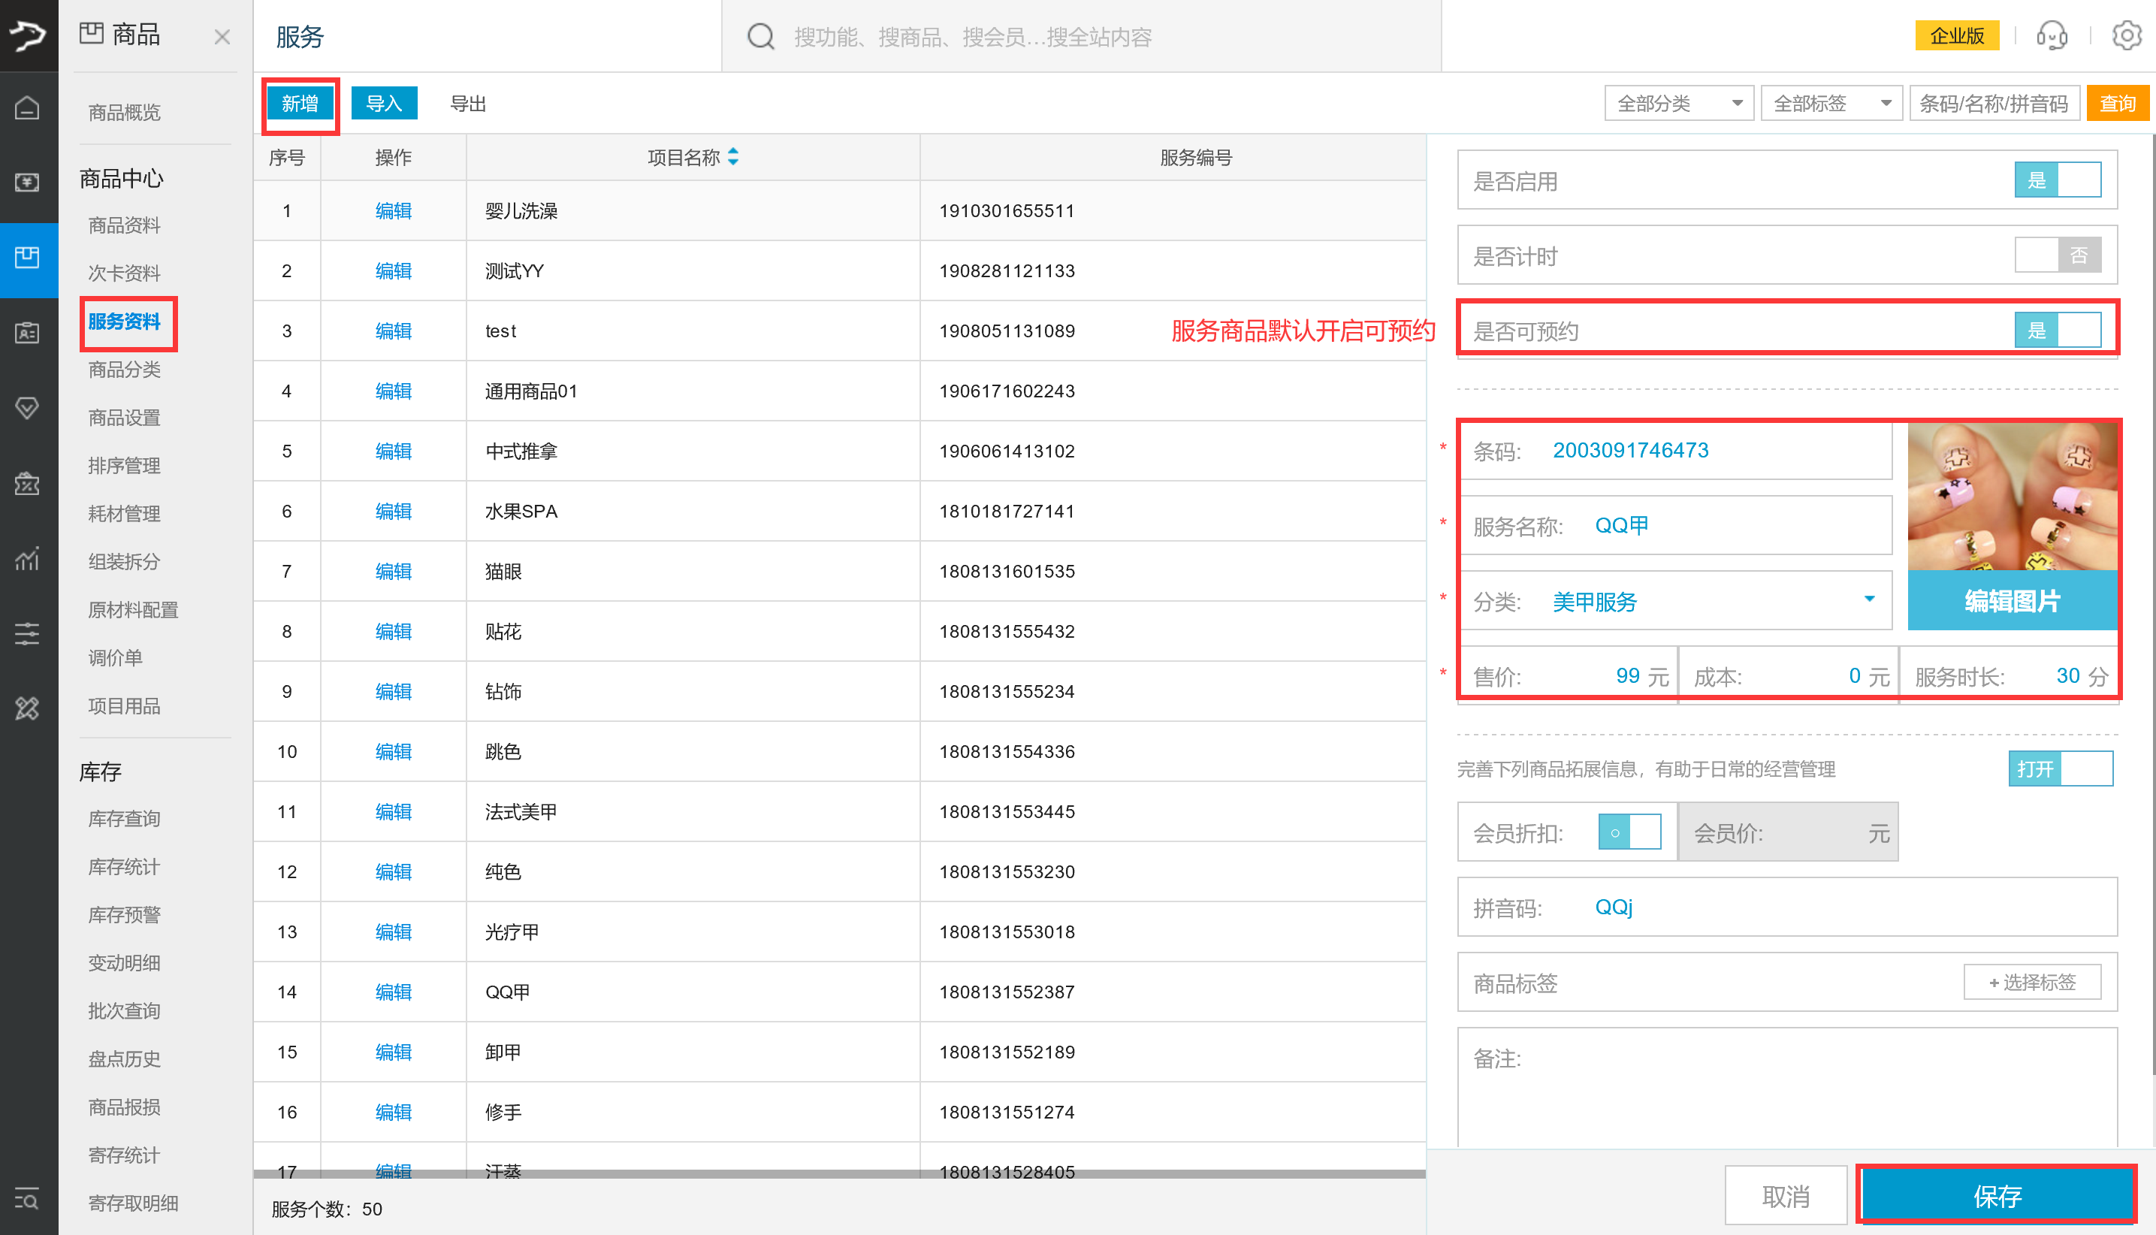Open the 全部分类 dropdown
The image size is (2156, 1235).
click(1678, 104)
